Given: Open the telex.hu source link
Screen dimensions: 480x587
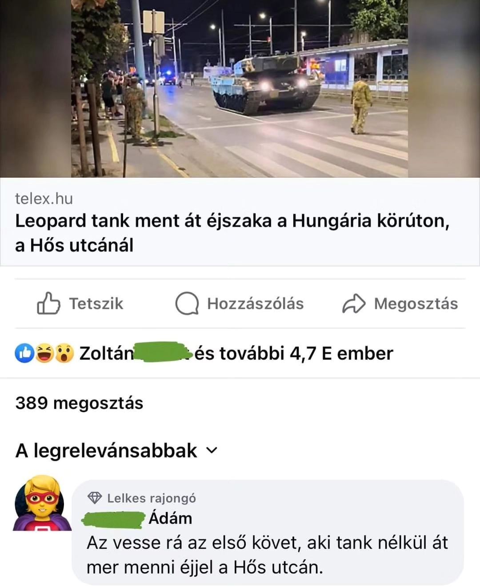Looking at the screenshot, I should (x=44, y=199).
